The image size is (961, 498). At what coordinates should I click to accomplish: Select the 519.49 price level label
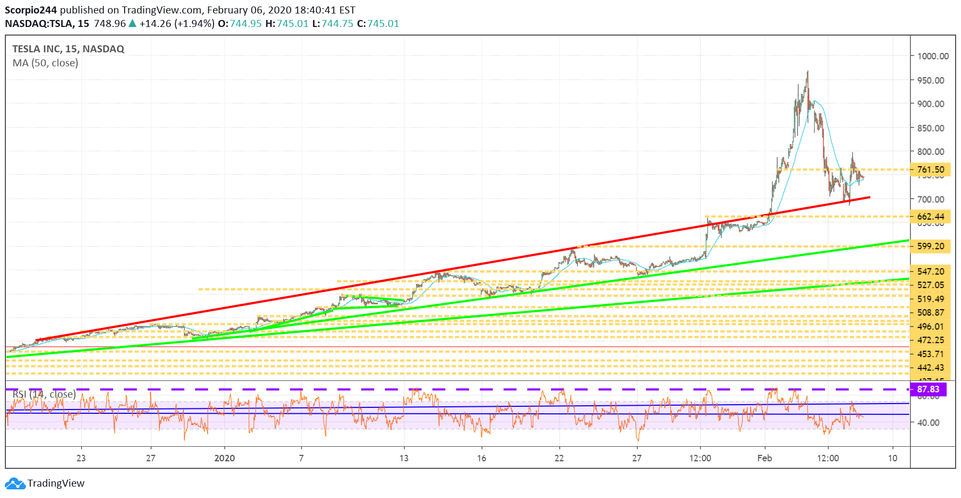(930, 299)
